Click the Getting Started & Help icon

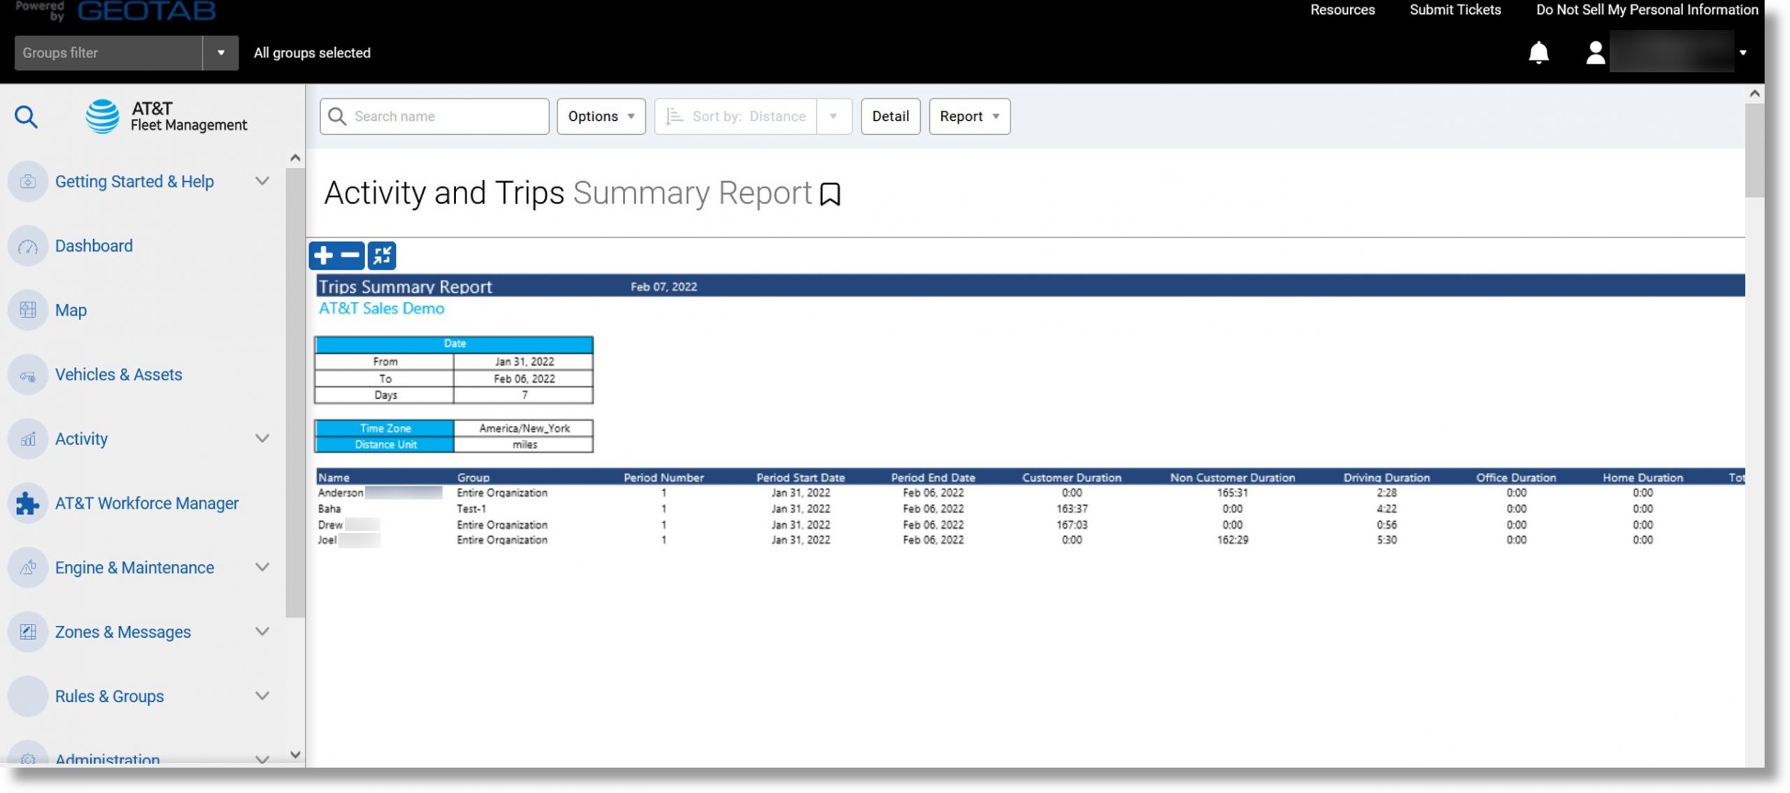click(28, 181)
